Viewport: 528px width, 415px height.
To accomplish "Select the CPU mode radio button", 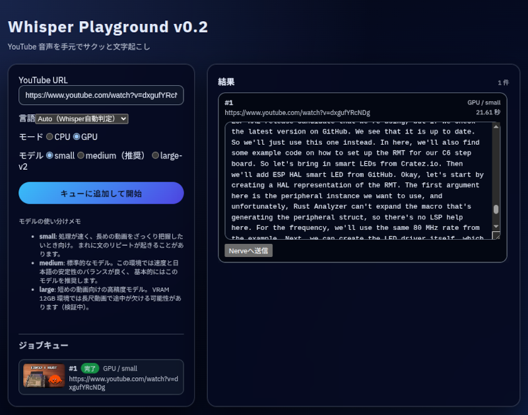I will [49, 137].
